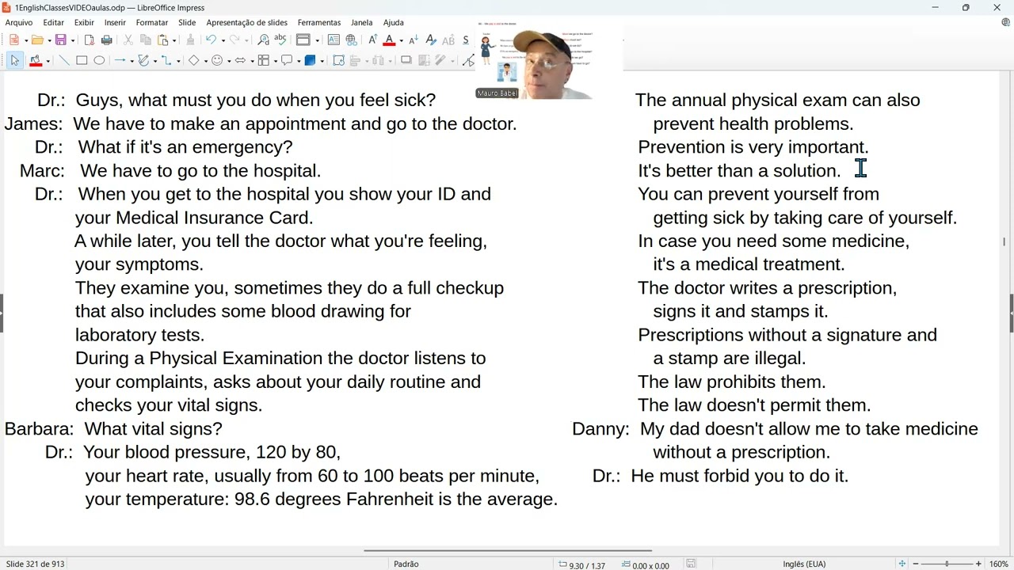Toggle the Shadow icon

pyautogui.click(x=406, y=60)
